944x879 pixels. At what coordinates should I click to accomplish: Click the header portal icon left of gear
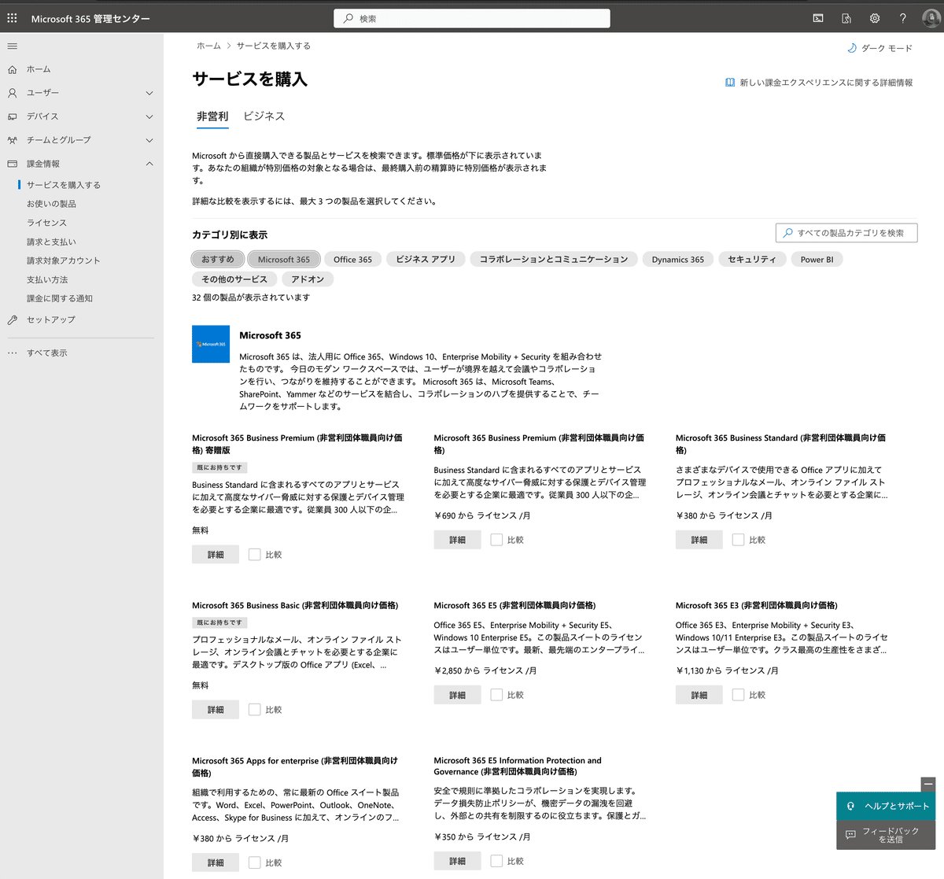[846, 18]
